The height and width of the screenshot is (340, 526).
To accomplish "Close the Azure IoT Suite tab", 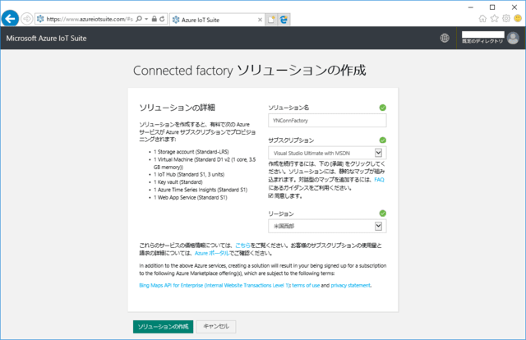I will (260, 20).
